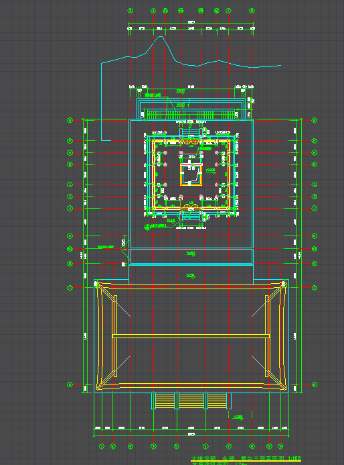344x465 pixels.
Task: Select the yellow double-door swing on the hall's south wall
Action: pyautogui.click(x=191, y=206)
